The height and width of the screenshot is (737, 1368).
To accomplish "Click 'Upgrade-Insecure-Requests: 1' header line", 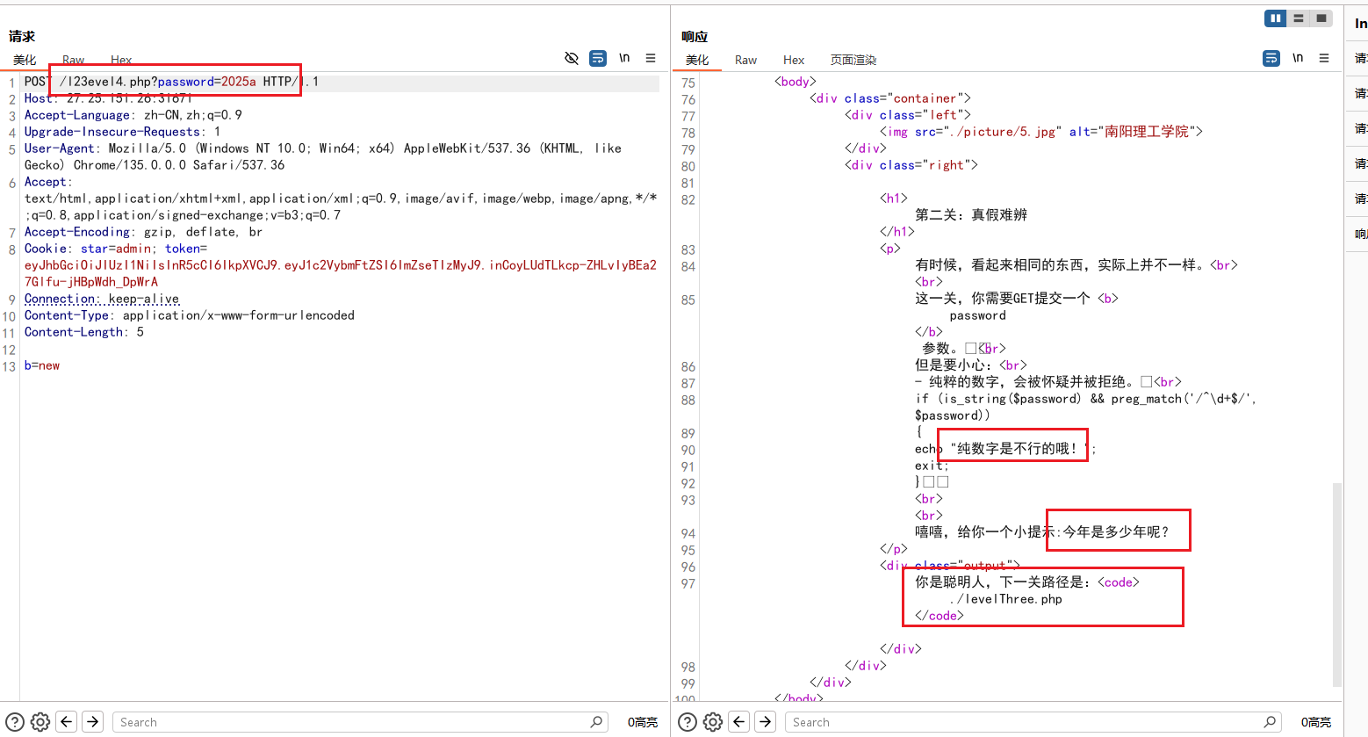I will (123, 132).
